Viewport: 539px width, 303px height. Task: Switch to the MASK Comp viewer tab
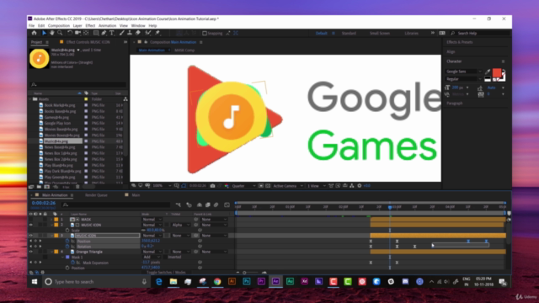pyautogui.click(x=184, y=50)
